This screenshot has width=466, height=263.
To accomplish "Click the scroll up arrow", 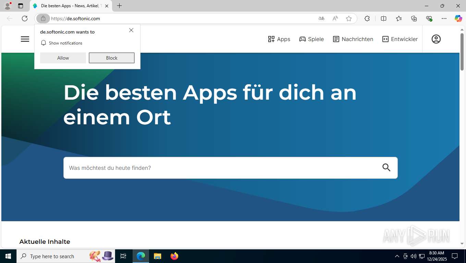I will pyautogui.click(x=462, y=30).
